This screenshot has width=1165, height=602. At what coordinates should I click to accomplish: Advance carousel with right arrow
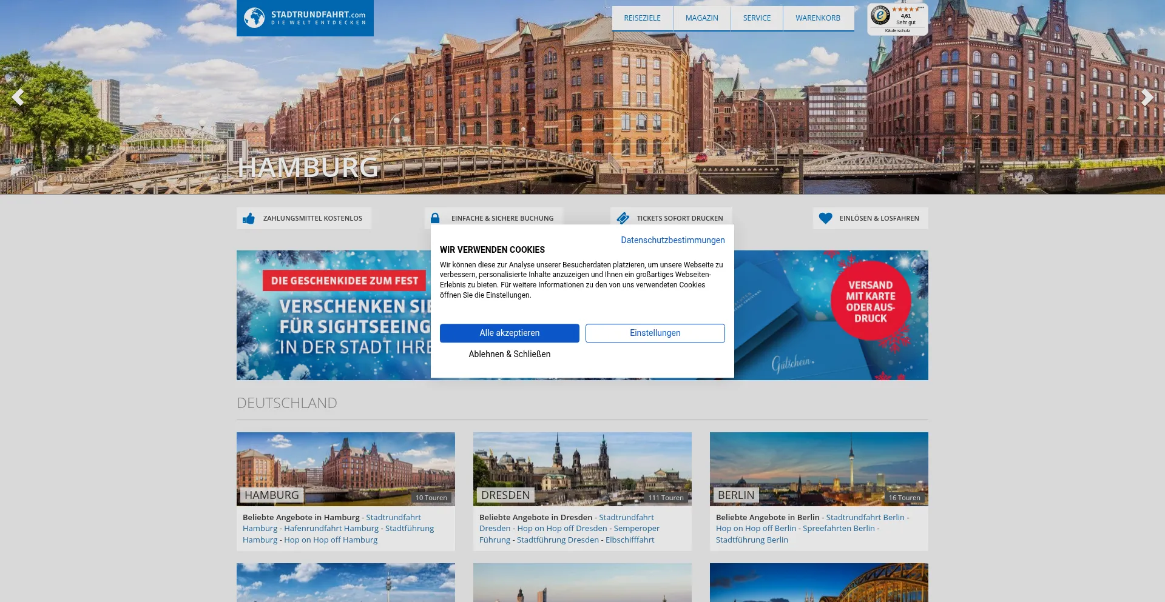point(1146,97)
